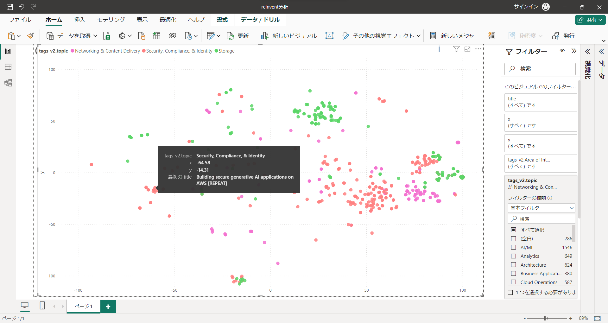
Task: Click the mobile layout icon
Action: [42, 306]
